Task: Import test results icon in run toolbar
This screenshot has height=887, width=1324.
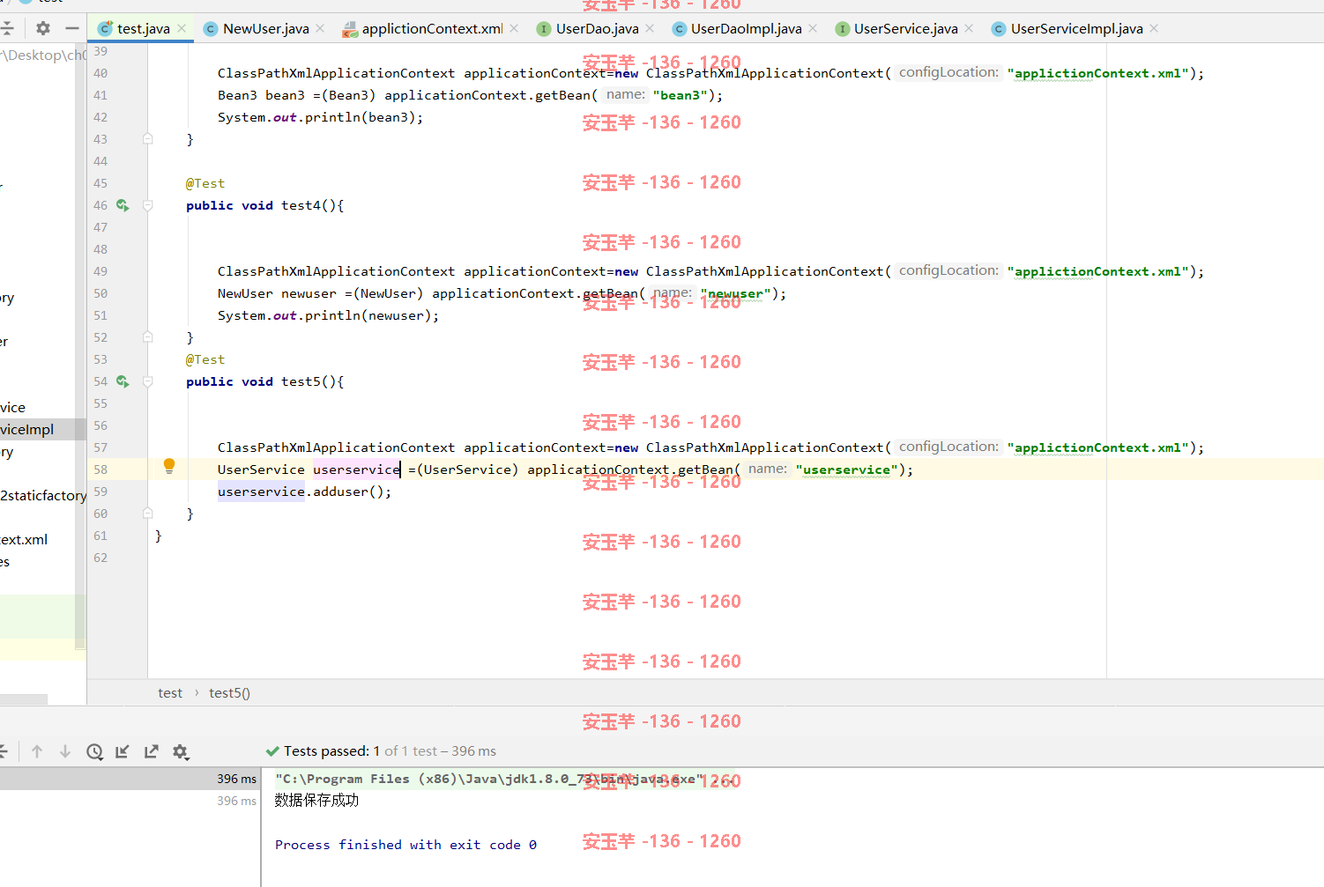Action: click(x=123, y=751)
